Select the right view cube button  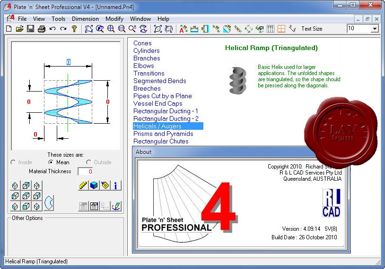[x=37, y=196]
